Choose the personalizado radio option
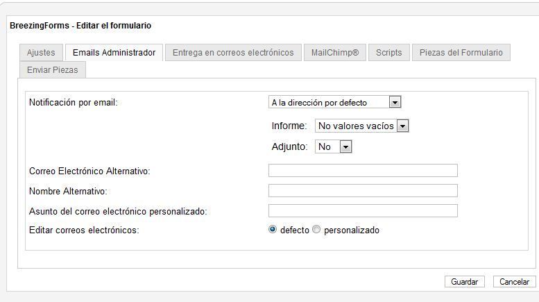Screen dimensions: 539x302 (316, 229)
